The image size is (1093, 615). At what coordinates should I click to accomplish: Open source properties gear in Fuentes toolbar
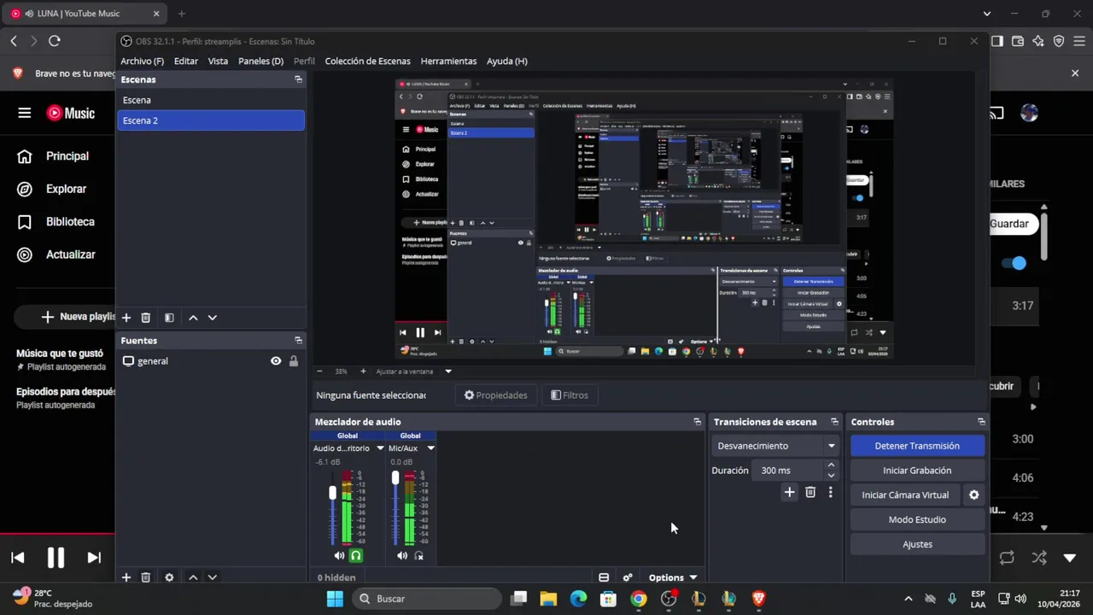click(x=169, y=577)
